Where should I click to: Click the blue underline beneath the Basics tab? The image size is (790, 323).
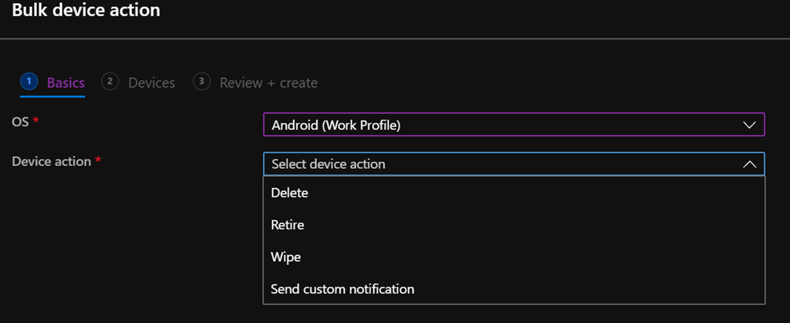point(52,96)
